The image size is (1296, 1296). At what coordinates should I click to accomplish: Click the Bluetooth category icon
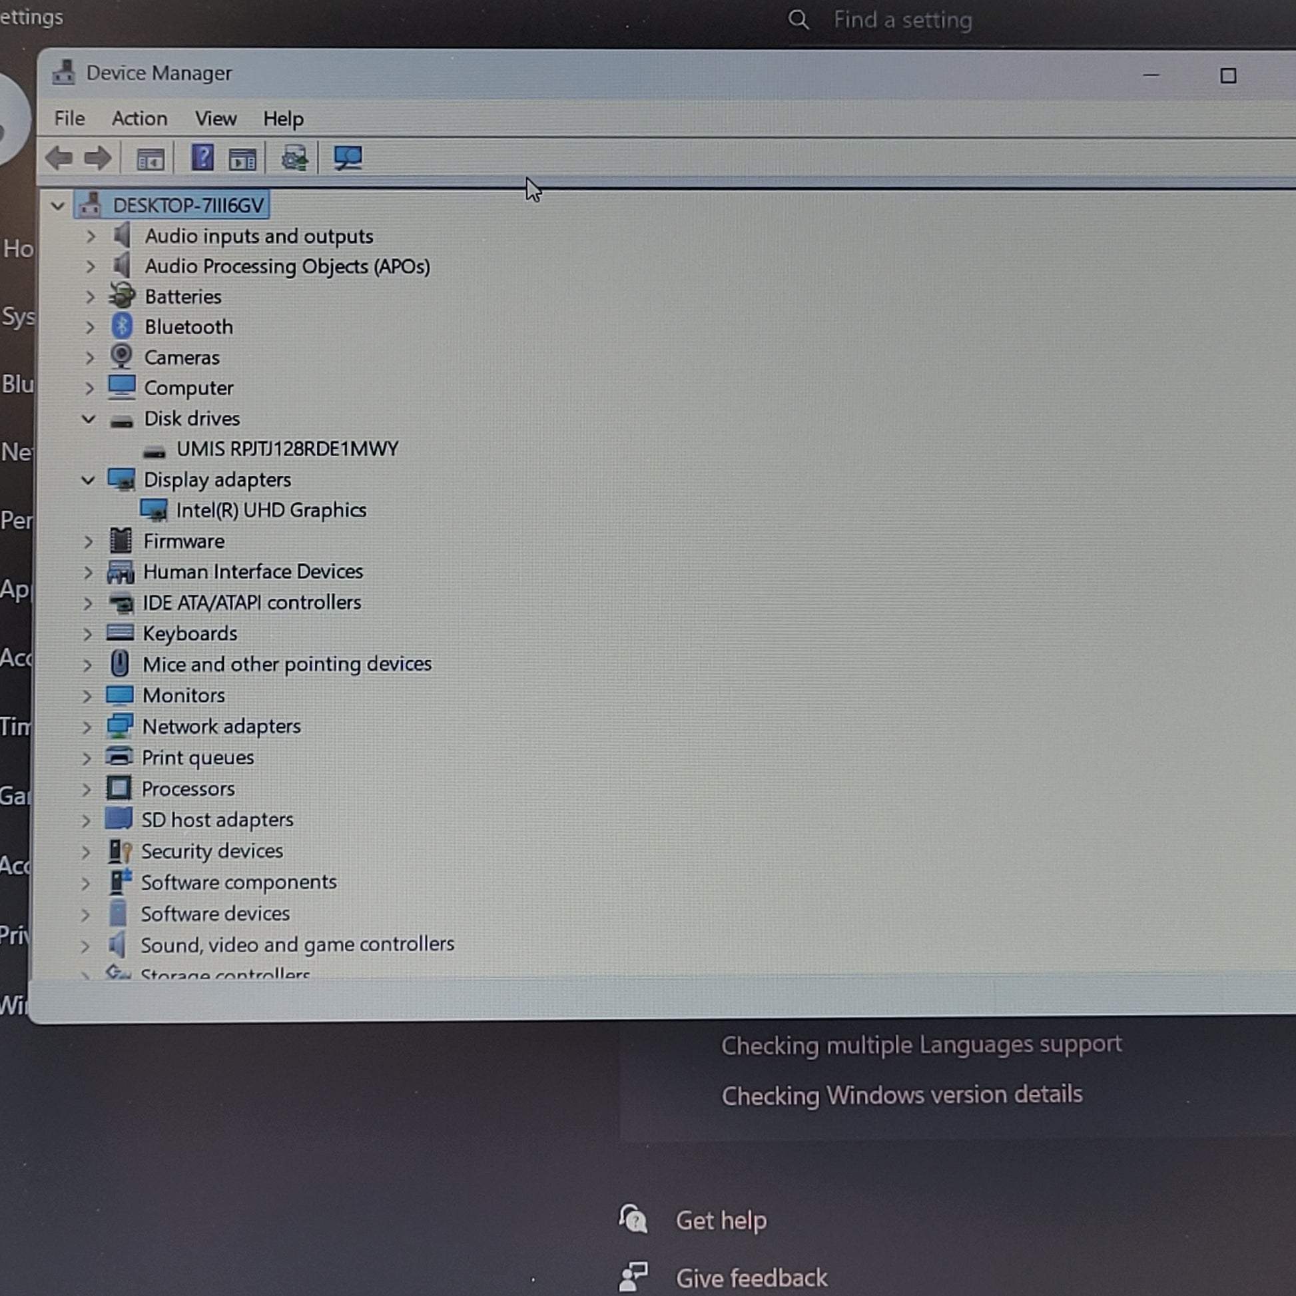[x=121, y=327]
